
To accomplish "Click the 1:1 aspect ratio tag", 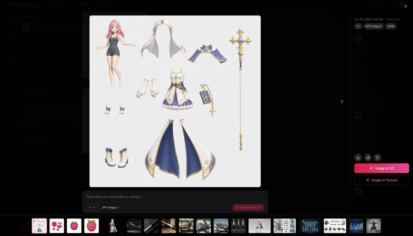I will pyautogui.click(x=358, y=26).
